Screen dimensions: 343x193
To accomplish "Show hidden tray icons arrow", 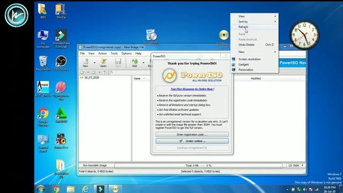I will click(287, 189).
